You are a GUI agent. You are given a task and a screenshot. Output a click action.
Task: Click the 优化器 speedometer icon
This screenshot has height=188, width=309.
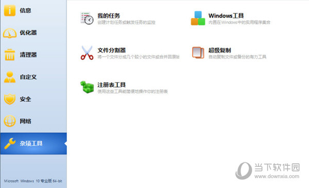coord(9,33)
